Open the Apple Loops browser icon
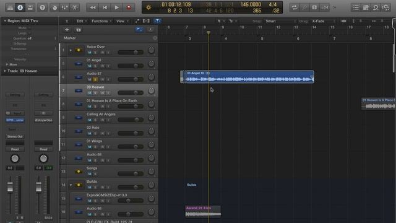Image resolution: width=396 pixels, height=223 pixels. pyautogui.click(x=376, y=7)
